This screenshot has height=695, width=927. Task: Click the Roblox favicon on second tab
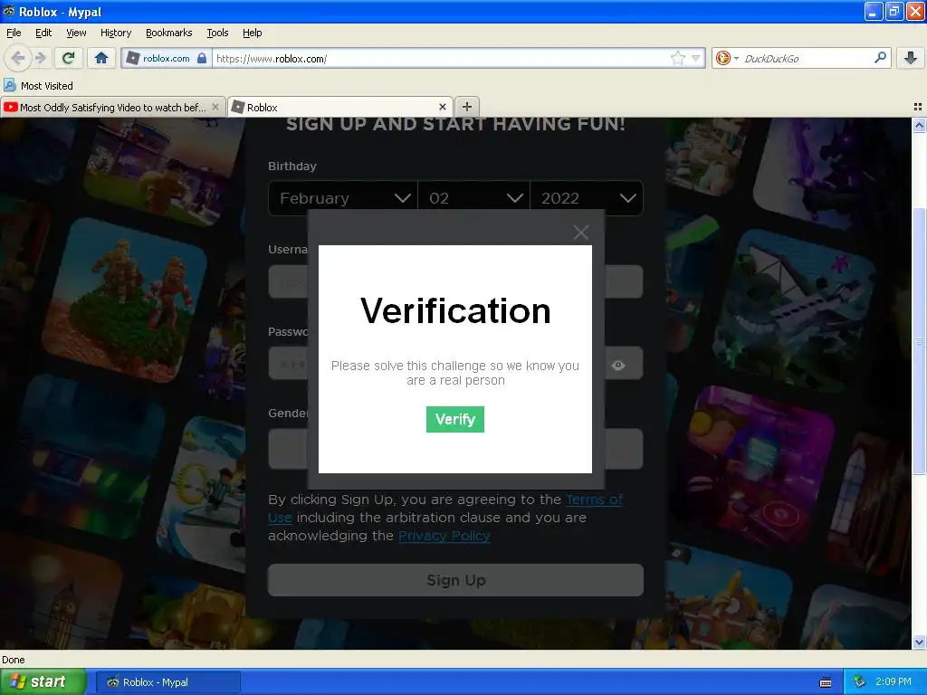(x=238, y=107)
